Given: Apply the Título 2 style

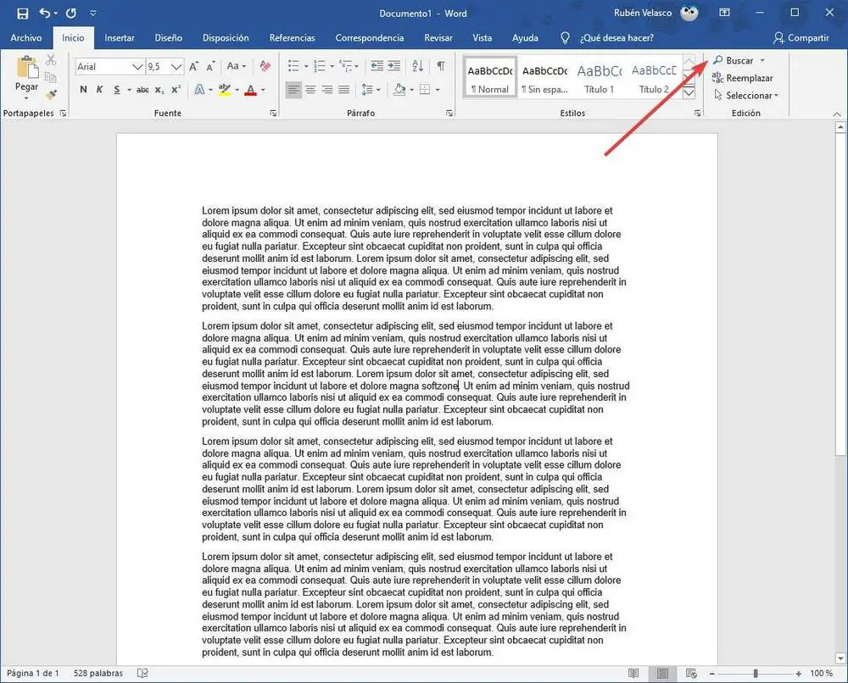Looking at the screenshot, I should tap(654, 78).
